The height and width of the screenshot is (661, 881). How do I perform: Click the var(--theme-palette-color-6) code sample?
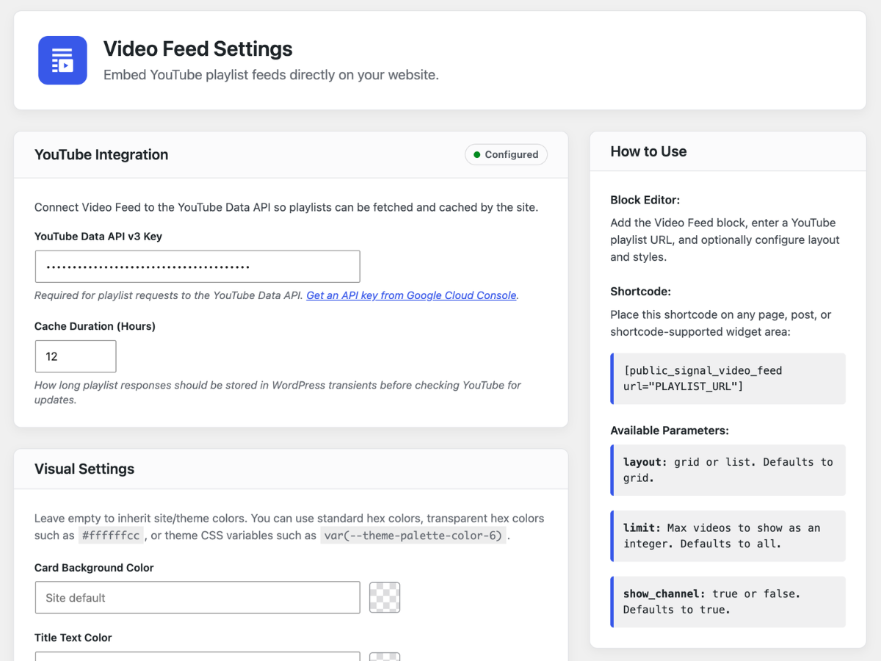[x=413, y=535]
